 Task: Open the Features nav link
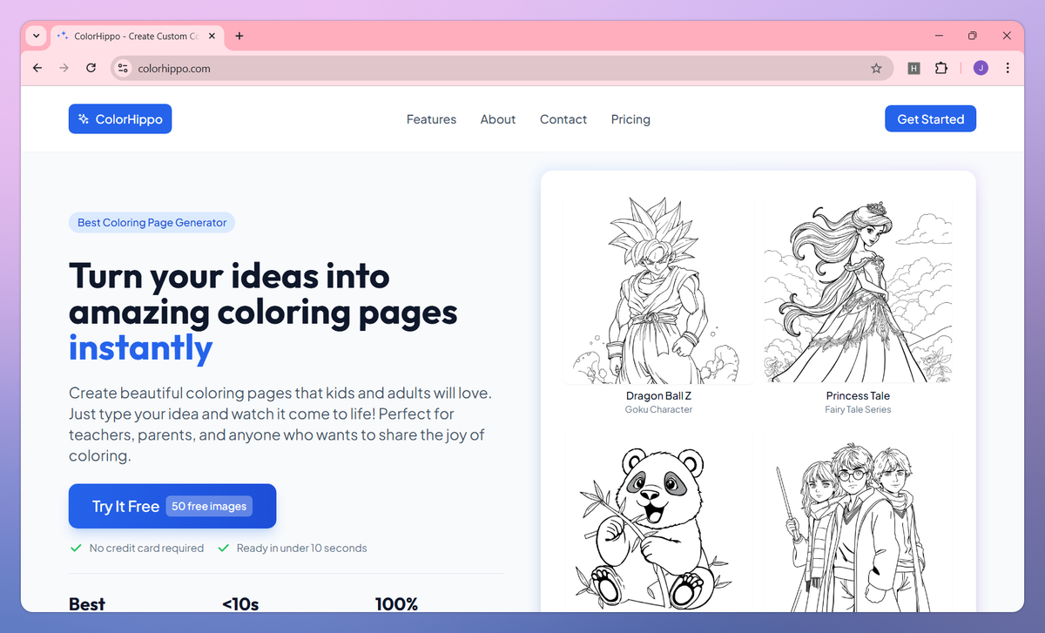point(431,119)
